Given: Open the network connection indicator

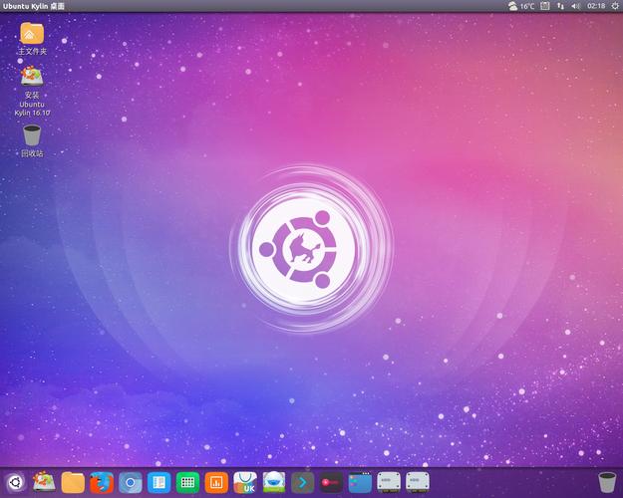Looking at the screenshot, I should pos(560,6).
